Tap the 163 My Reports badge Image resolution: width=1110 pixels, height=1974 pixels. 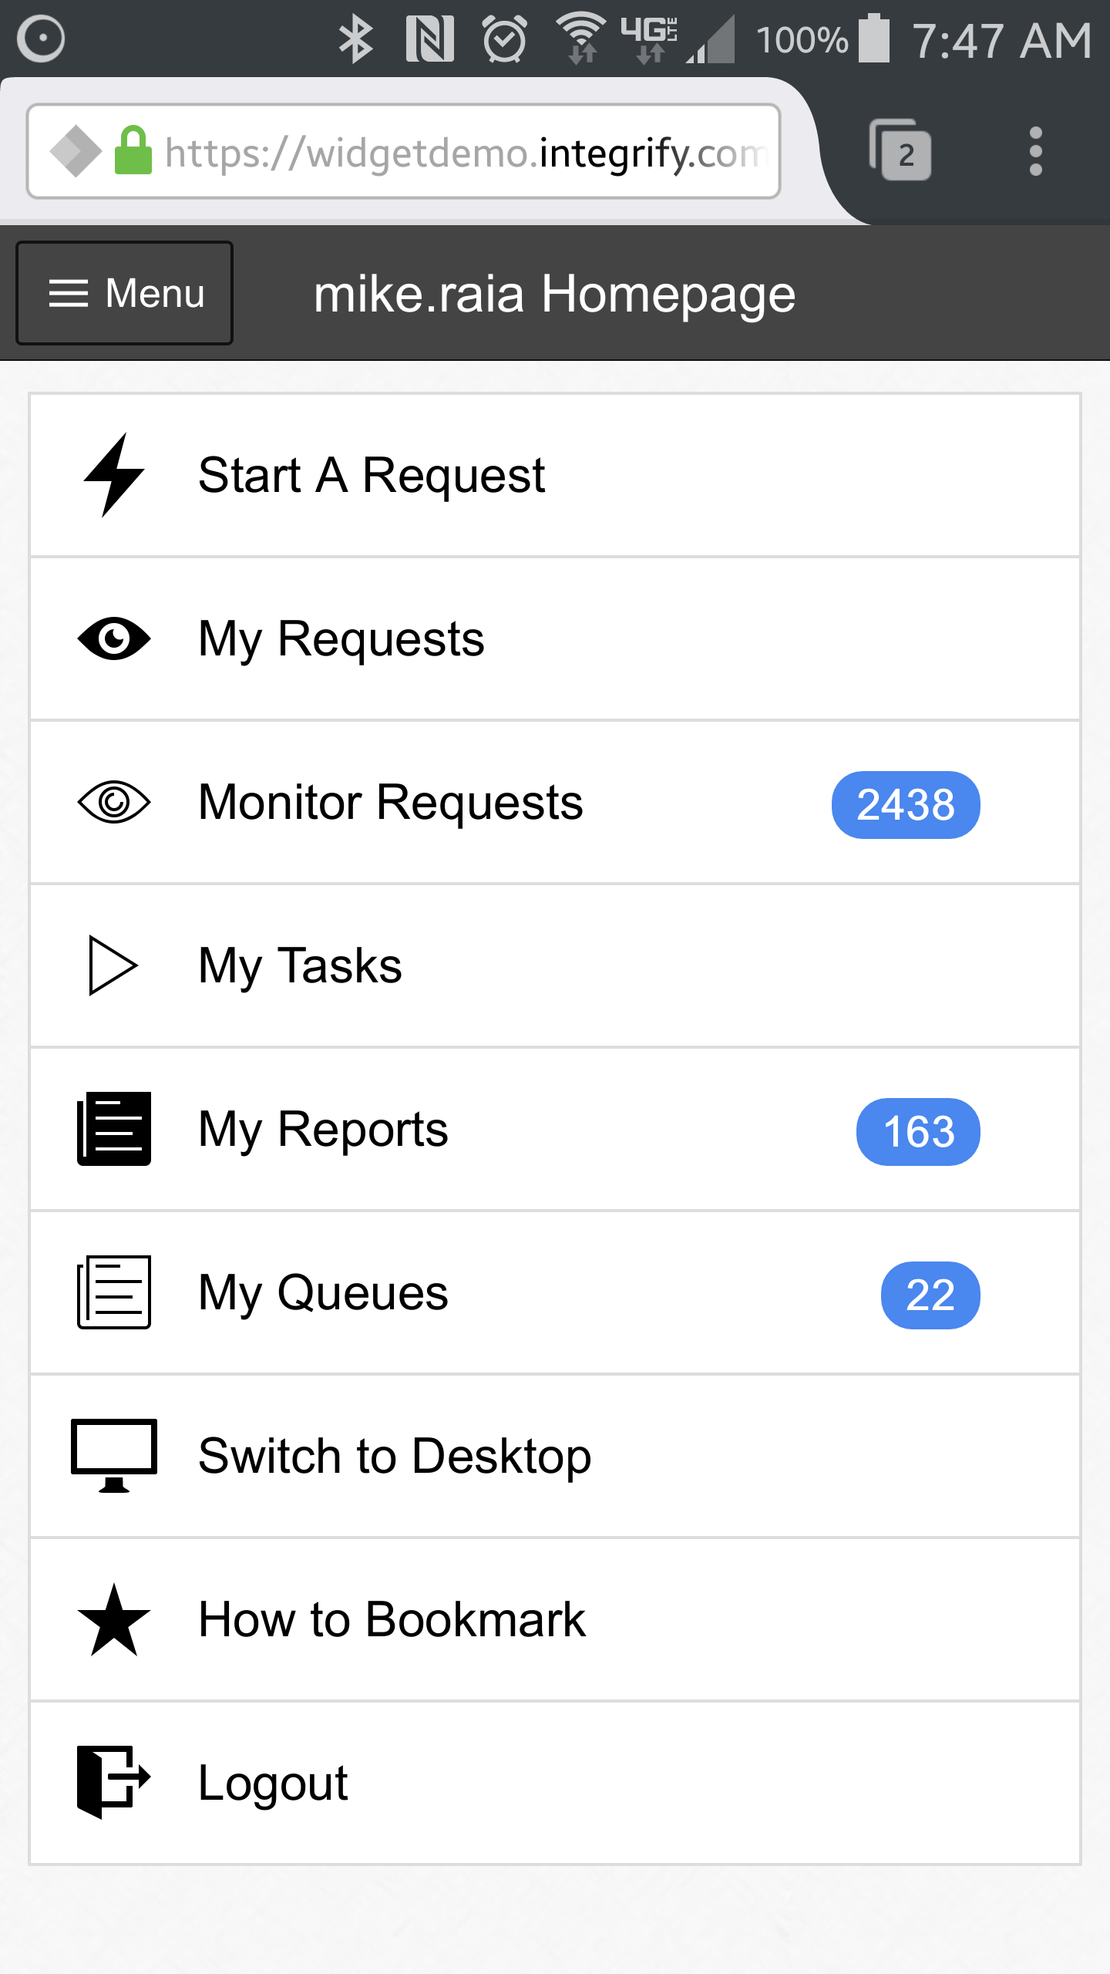click(918, 1131)
